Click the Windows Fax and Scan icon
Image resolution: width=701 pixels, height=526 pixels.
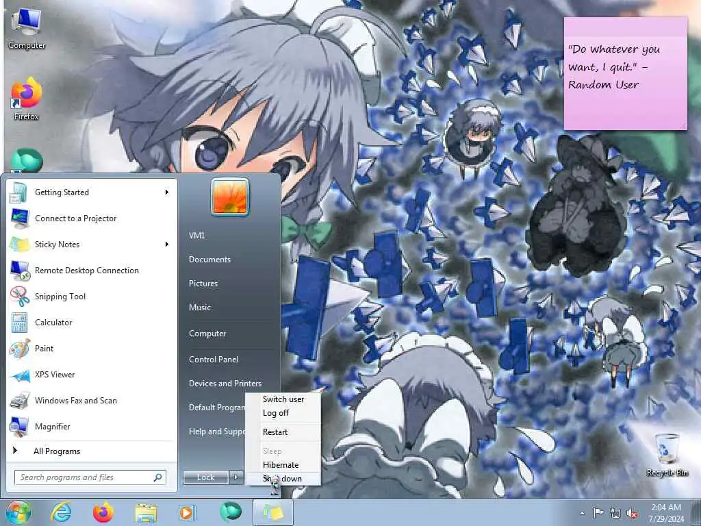pyautogui.click(x=19, y=401)
